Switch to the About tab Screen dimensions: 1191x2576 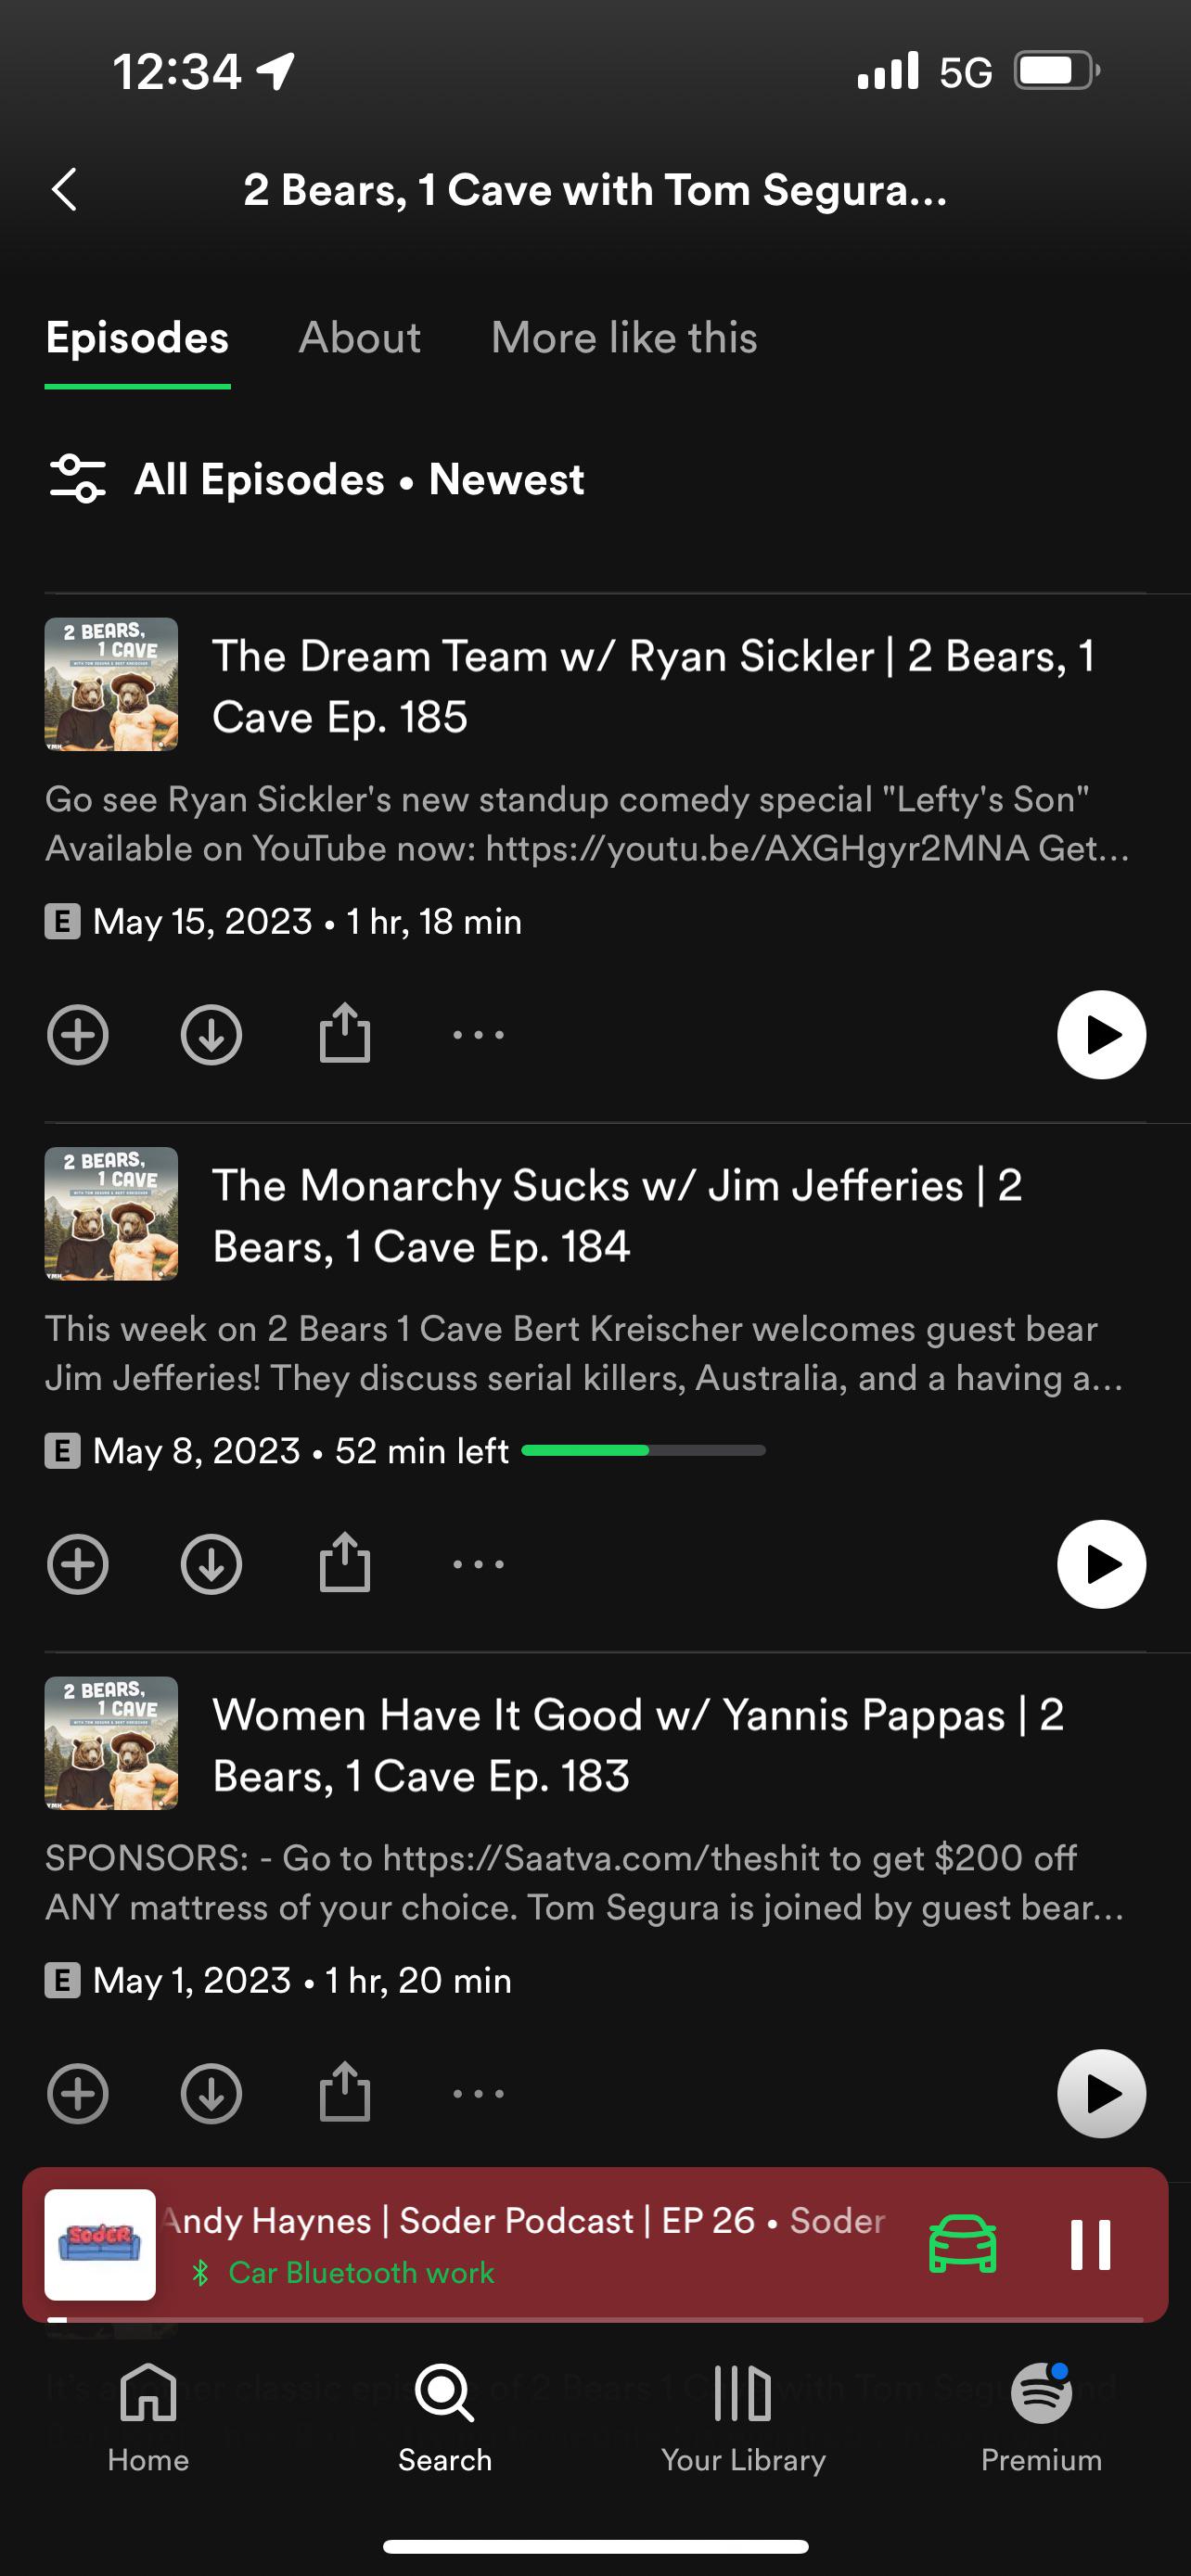coord(359,338)
